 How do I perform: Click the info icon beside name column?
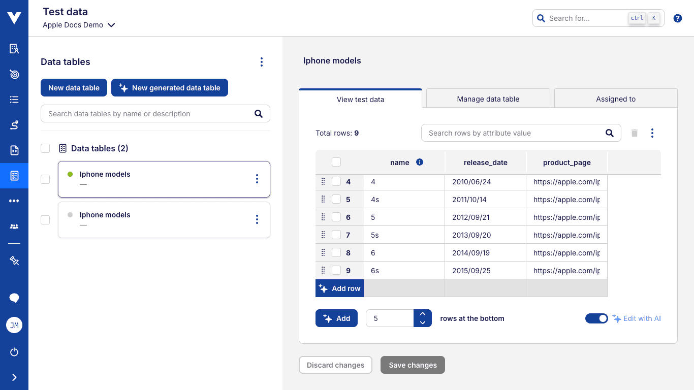(420, 162)
